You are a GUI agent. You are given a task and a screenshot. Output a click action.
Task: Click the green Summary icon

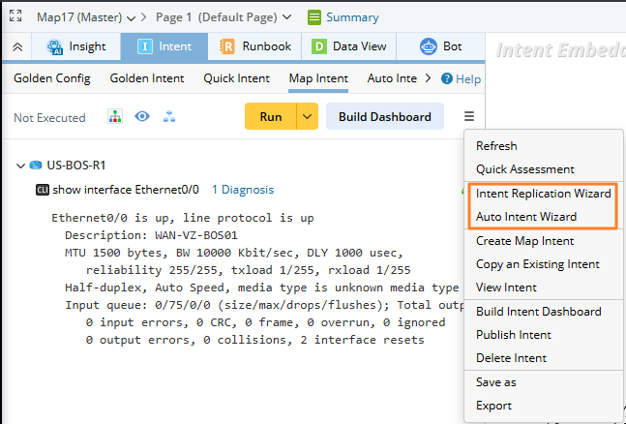coord(314,17)
